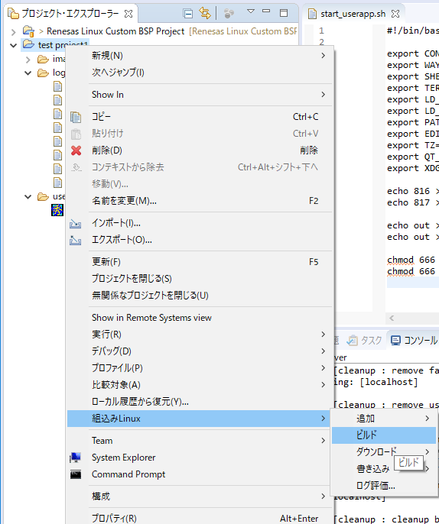Image resolution: width=439 pixels, height=524 pixels.
Task: Select the start_userapp.sh editor tab
Action: 353,14
